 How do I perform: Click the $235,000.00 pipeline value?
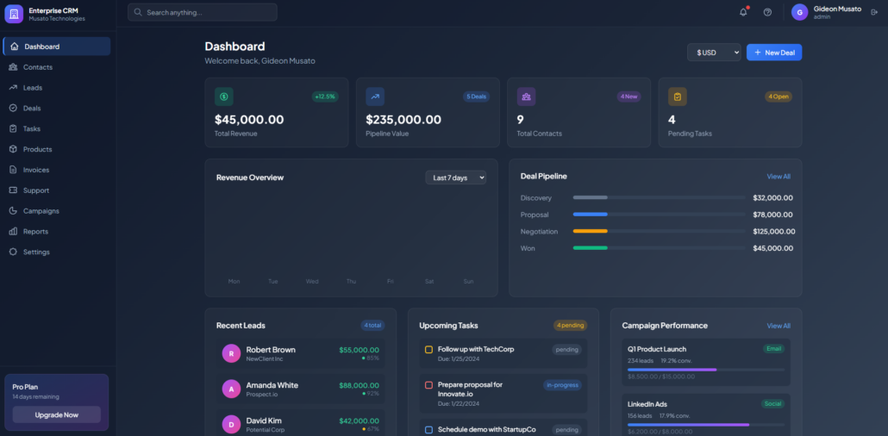click(403, 120)
